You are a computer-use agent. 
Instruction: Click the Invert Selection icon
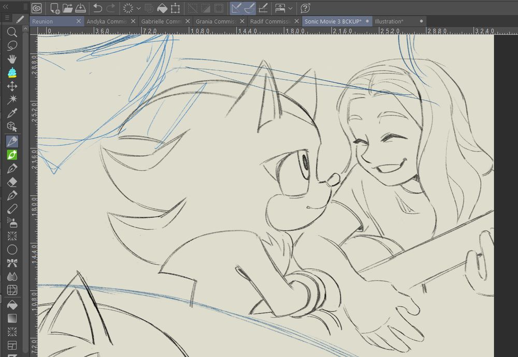pos(206,8)
